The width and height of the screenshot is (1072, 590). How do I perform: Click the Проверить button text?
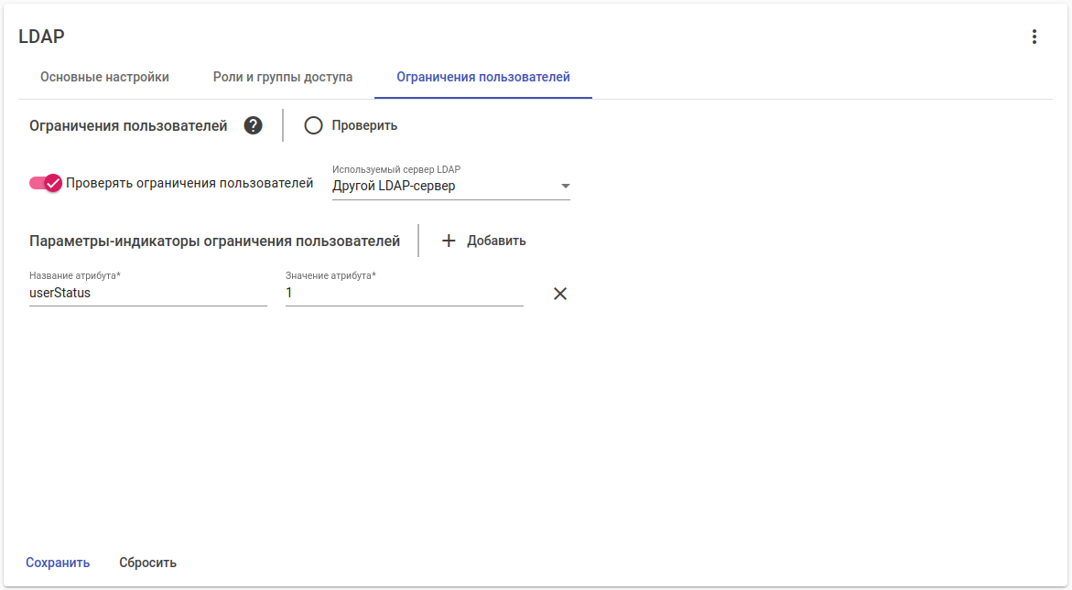coord(364,125)
